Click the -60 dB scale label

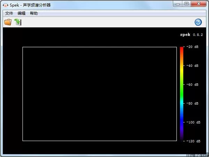(x=192, y=84)
